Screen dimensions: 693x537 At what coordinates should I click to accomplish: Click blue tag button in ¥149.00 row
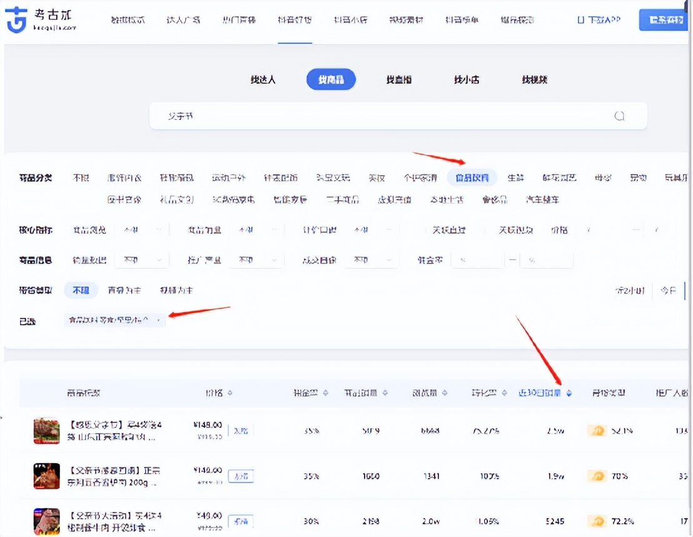coord(240,476)
